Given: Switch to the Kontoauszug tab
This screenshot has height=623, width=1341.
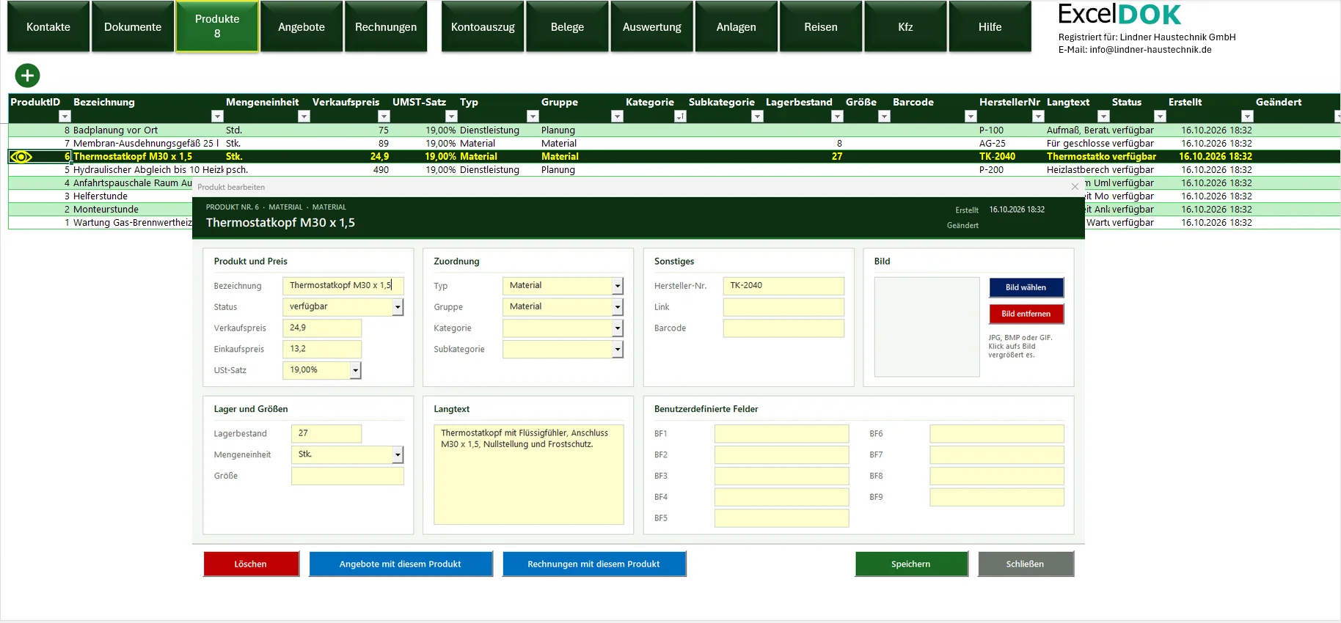Looking at the screenshot, I should pos(483,27).
